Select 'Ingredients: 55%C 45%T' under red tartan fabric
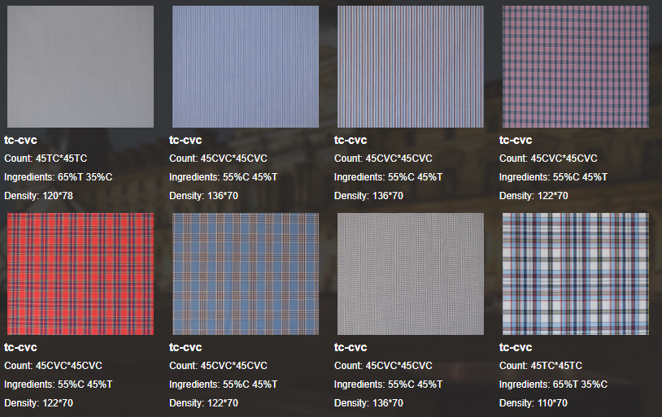662x417 pixels. click(59, 384)
